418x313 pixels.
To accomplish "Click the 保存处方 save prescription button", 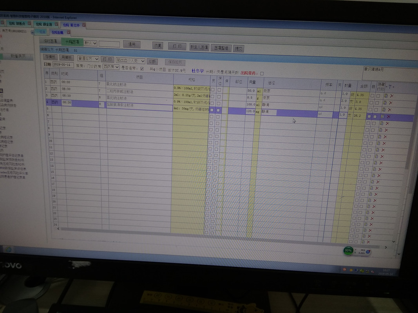I will coord(175,62).
